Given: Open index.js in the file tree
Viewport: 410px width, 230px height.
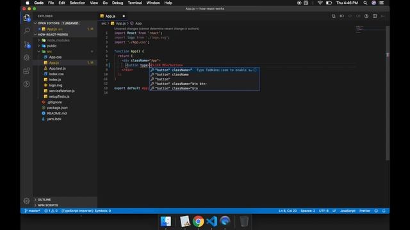Looking at the screenshot, I should pyautogui.click(x=54, y=79).
